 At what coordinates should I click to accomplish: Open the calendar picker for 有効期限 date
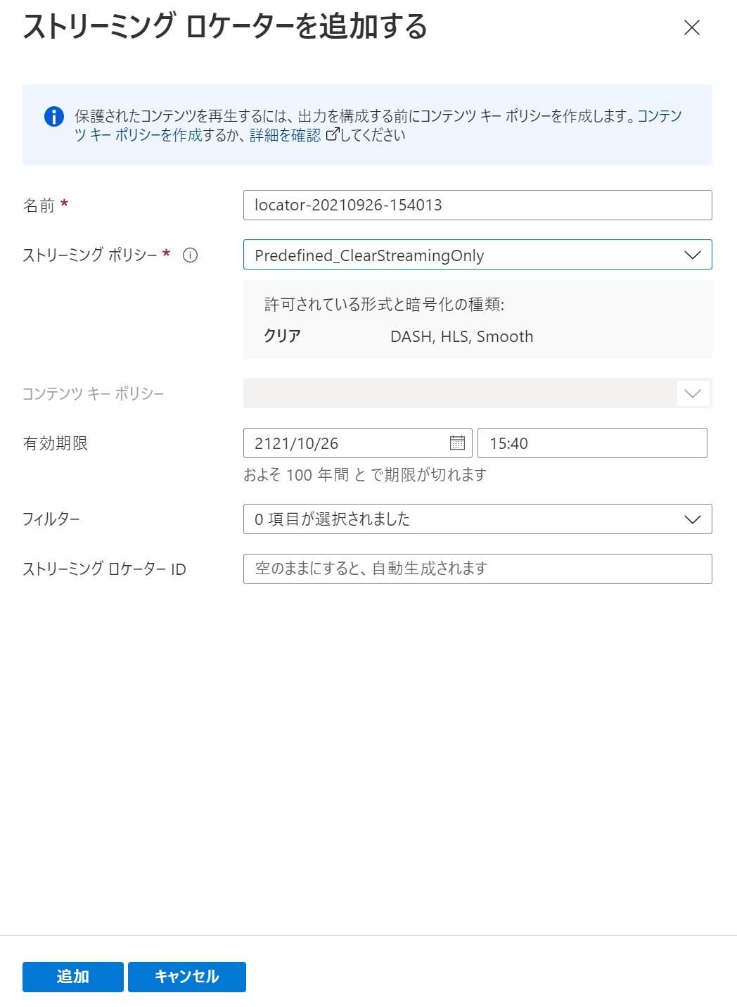pos(459,443)
